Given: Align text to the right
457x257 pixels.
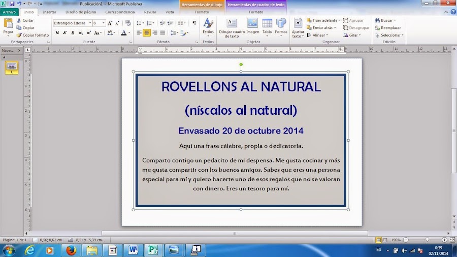Looking at the screenshot, I should coord(155,33).
